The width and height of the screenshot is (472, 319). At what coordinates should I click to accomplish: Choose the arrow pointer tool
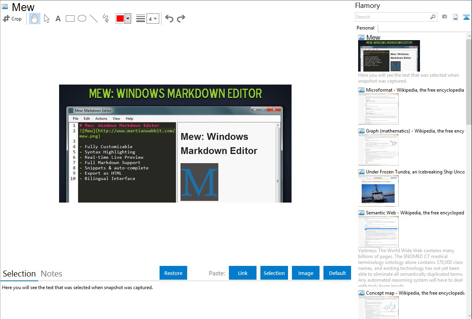tap(47, 18)
